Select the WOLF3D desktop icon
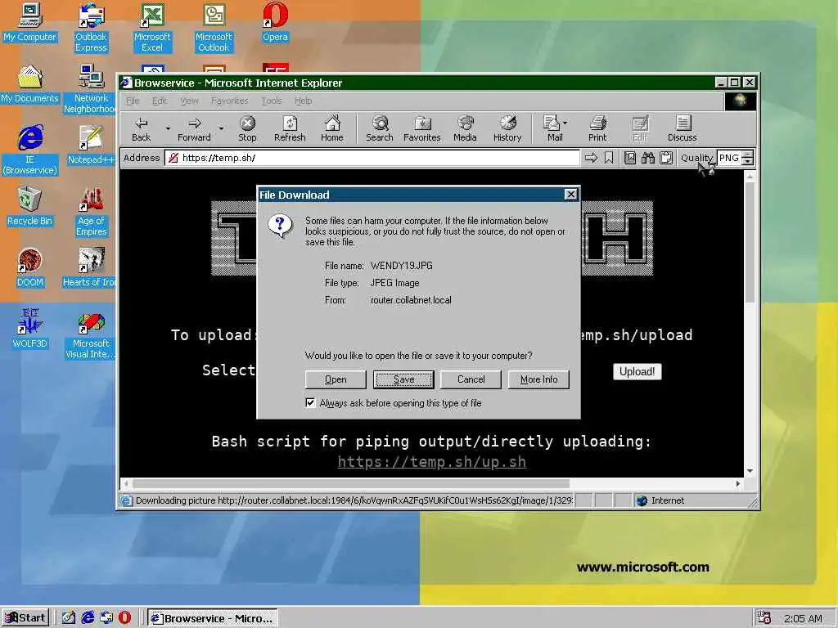838x628 pixels. [x=30, y=329]
